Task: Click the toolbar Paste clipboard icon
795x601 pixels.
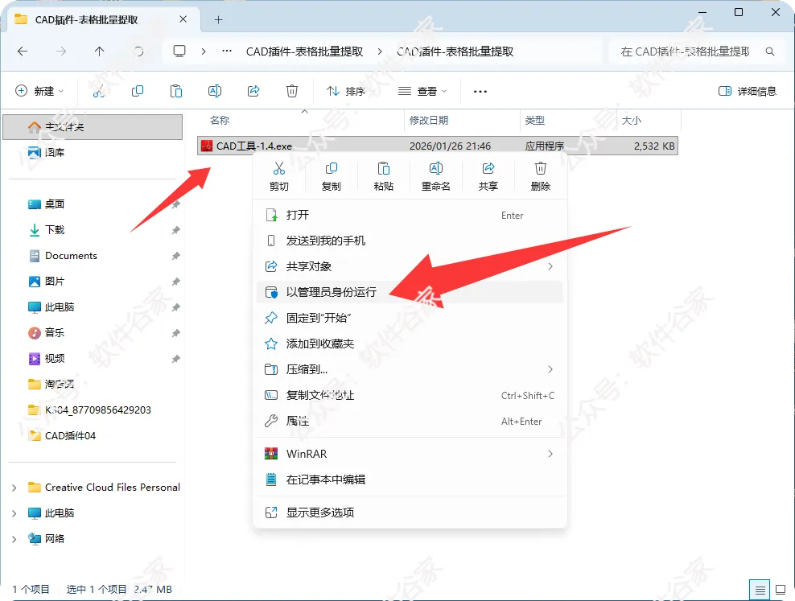Action: (x=176, y=91)
